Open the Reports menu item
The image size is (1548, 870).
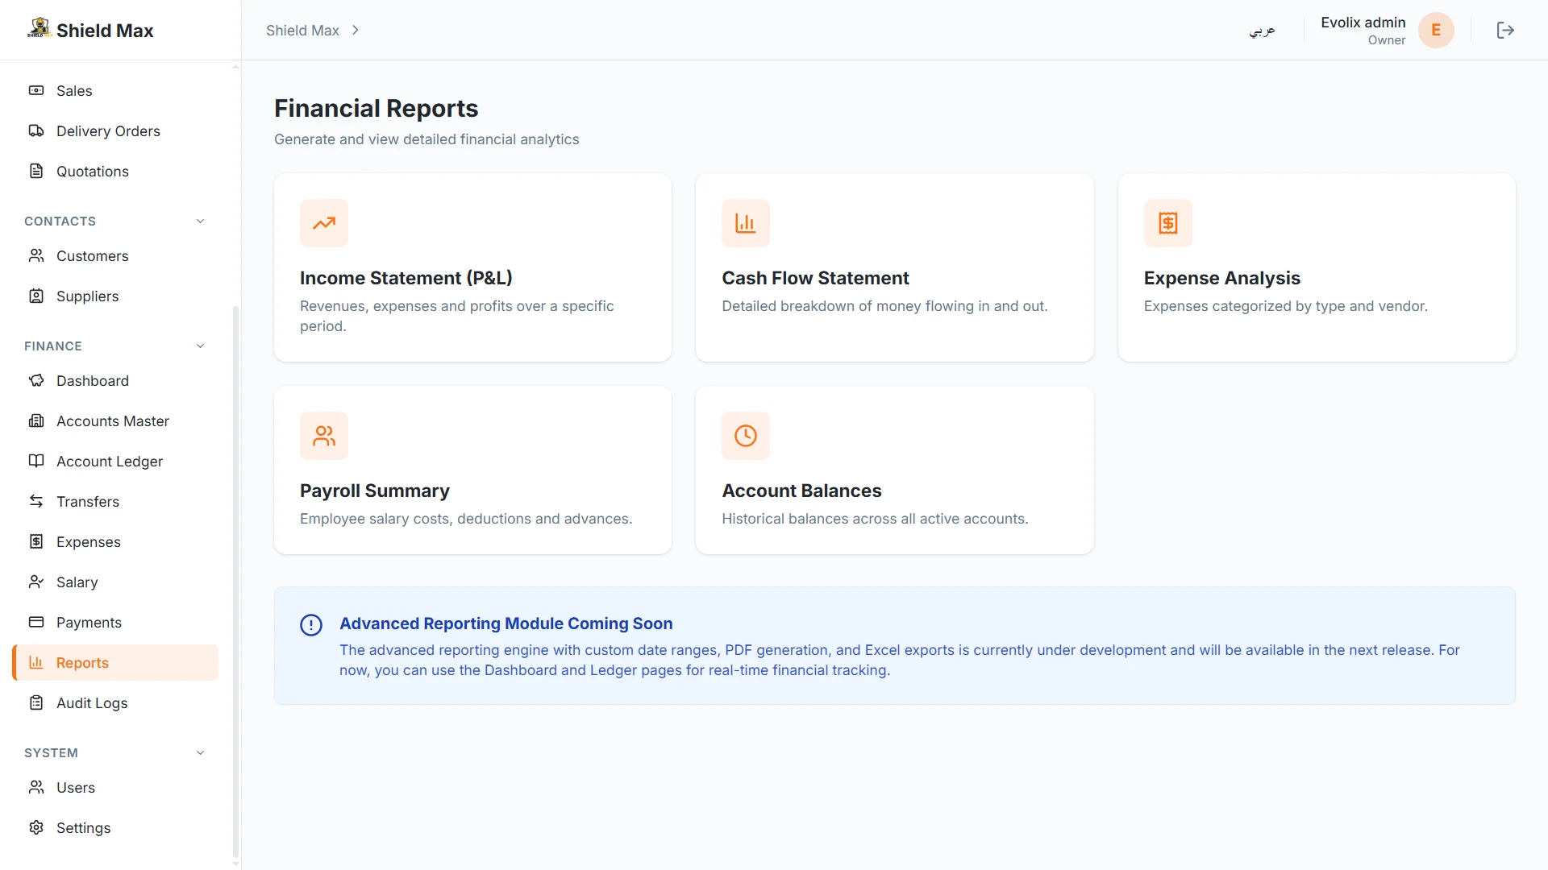click(115, 662)
